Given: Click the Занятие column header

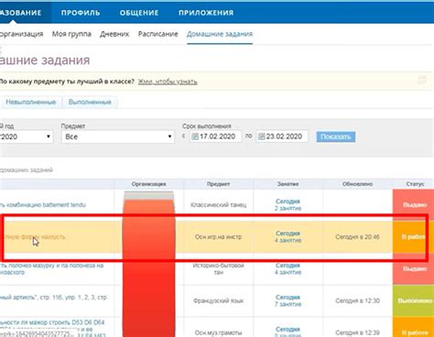Looking at the screenshot, I should [x=288, y=184].
